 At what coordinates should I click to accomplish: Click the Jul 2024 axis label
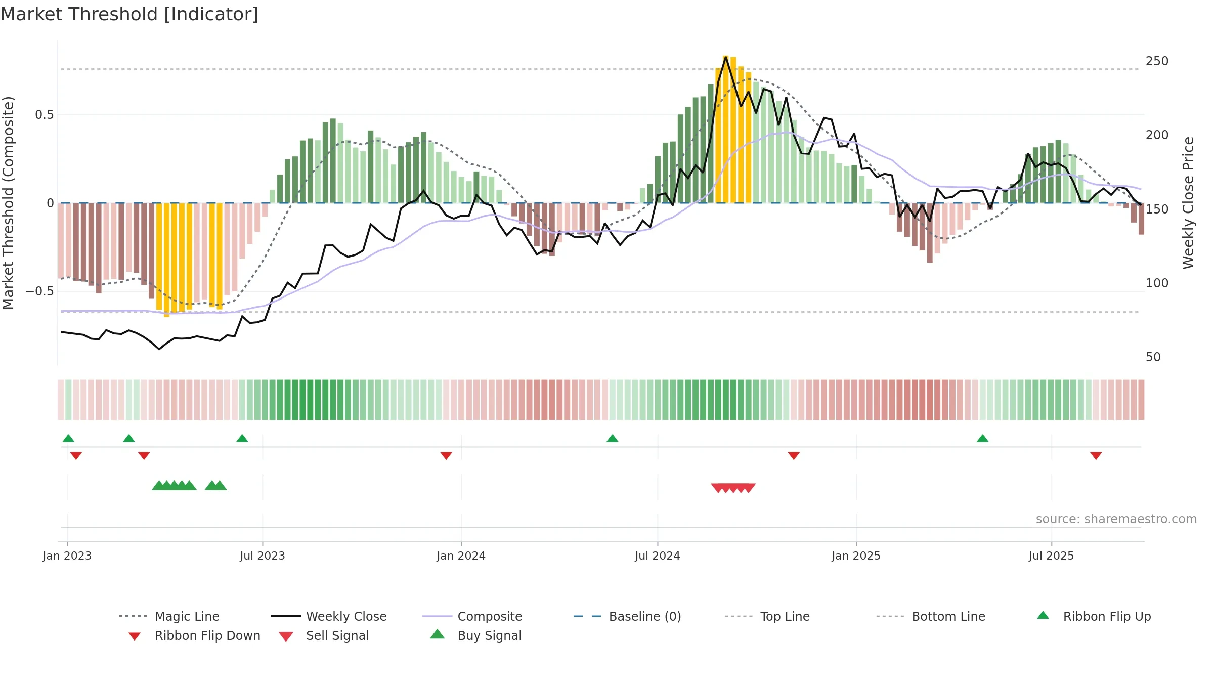658,556
